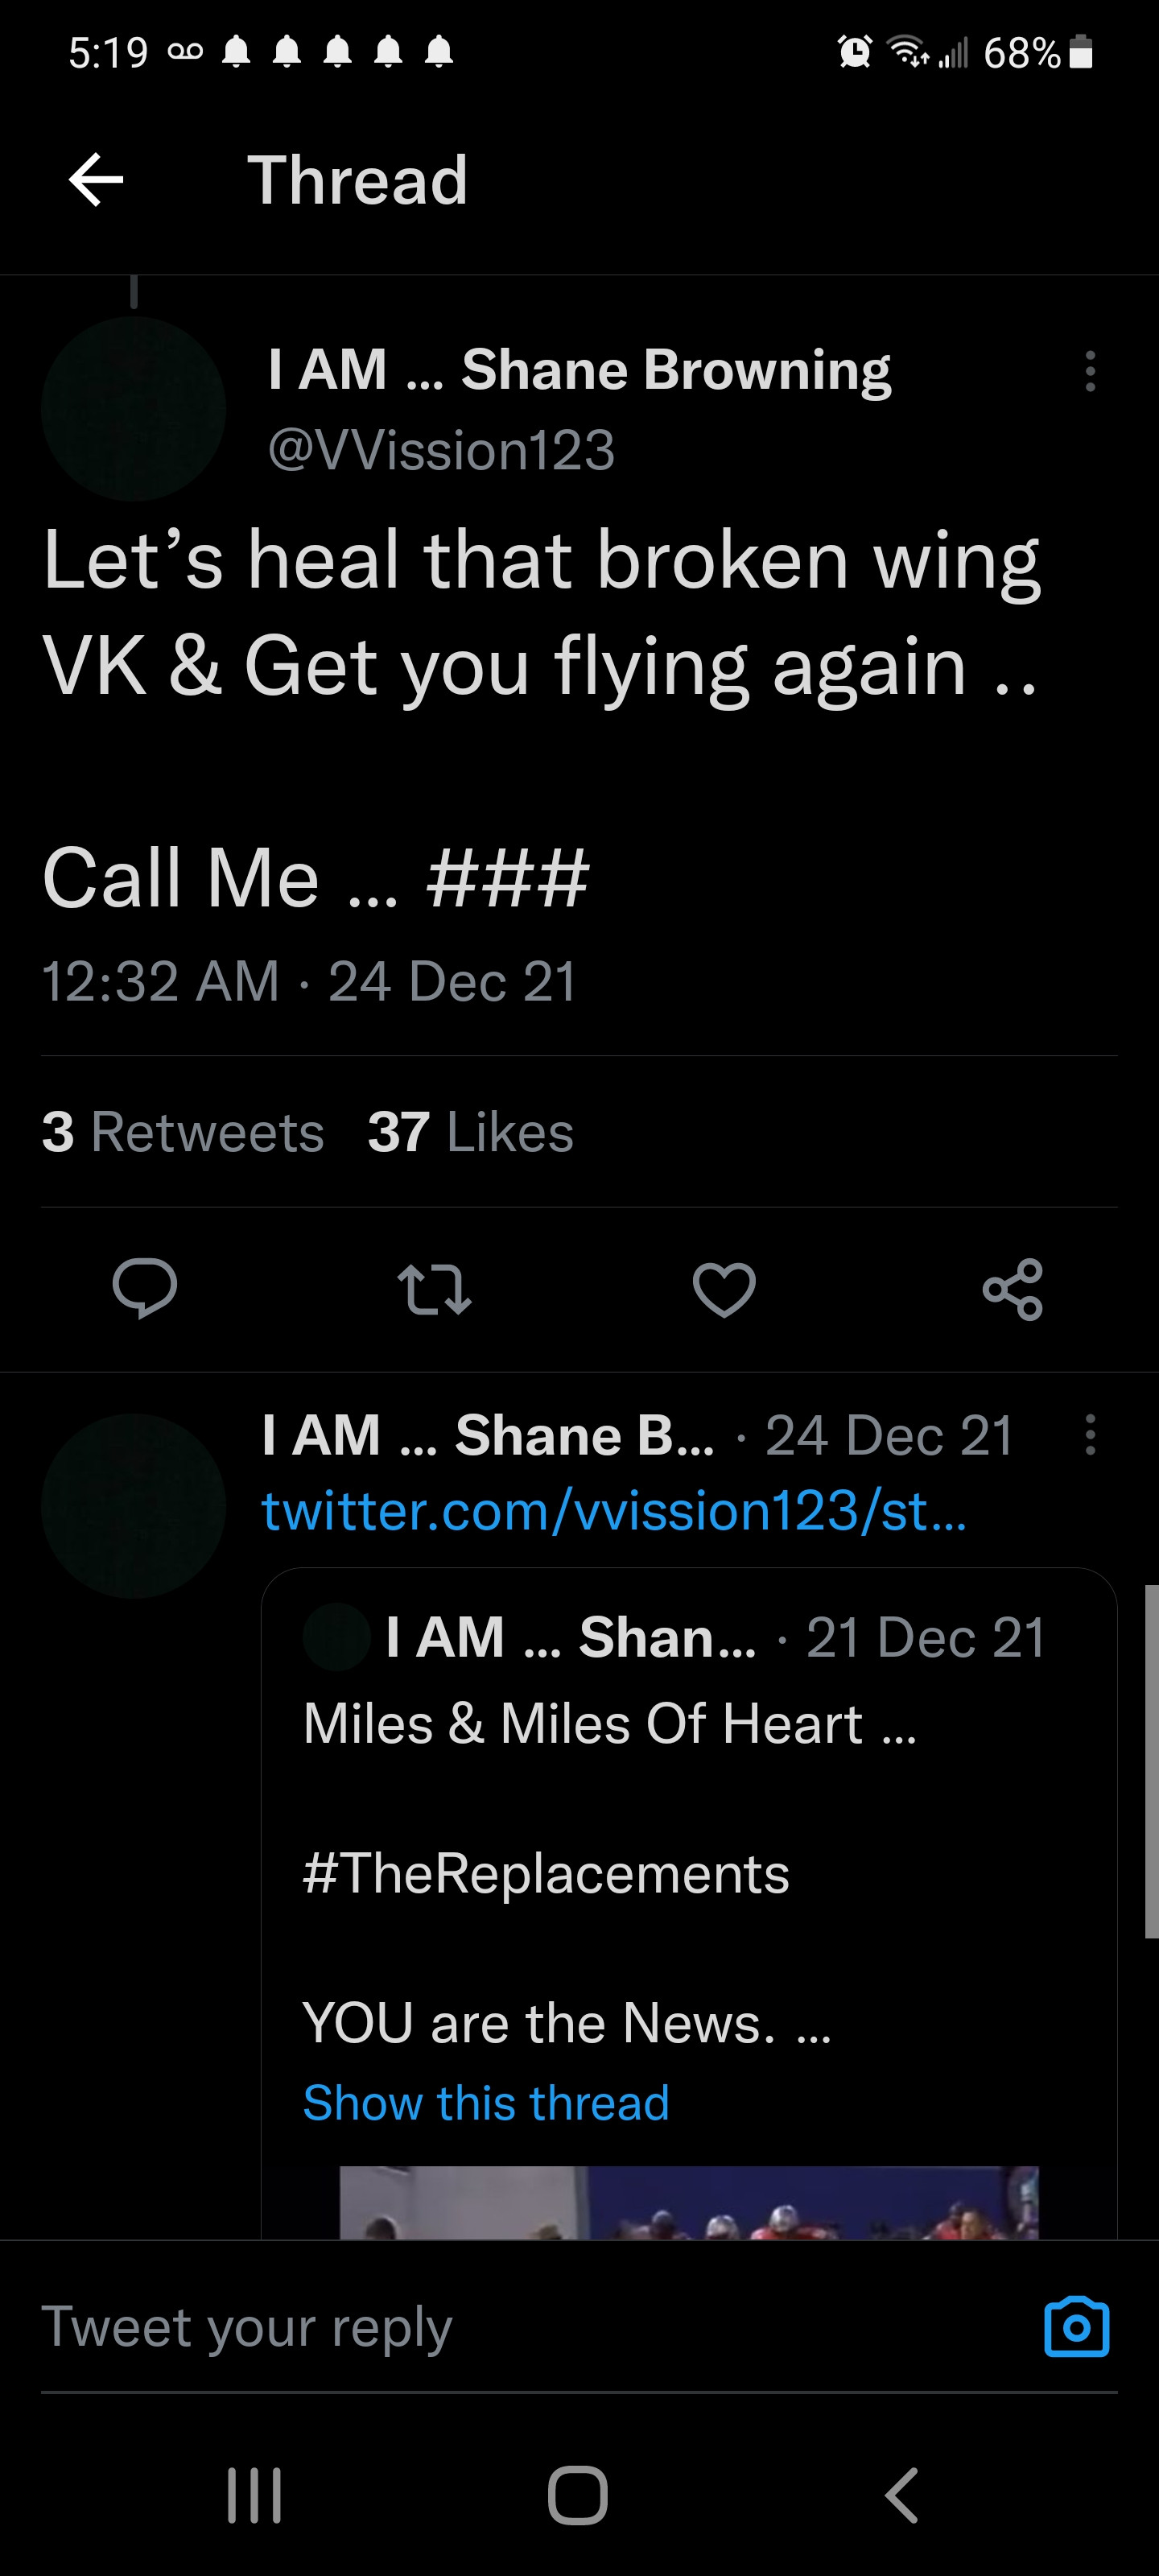This screenshot has width=1159, height=2576.
Task: Open reply via speech bubble icon
Action: click(145, 1288)
